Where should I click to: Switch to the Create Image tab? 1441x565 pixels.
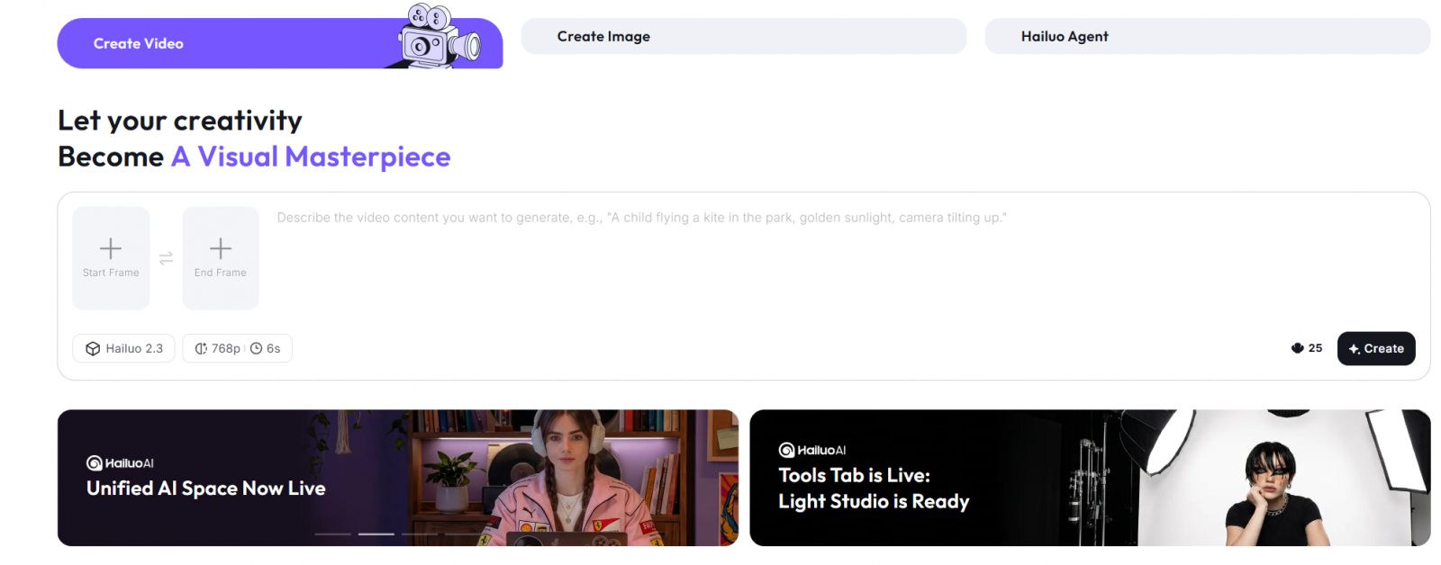click(743, 36)
